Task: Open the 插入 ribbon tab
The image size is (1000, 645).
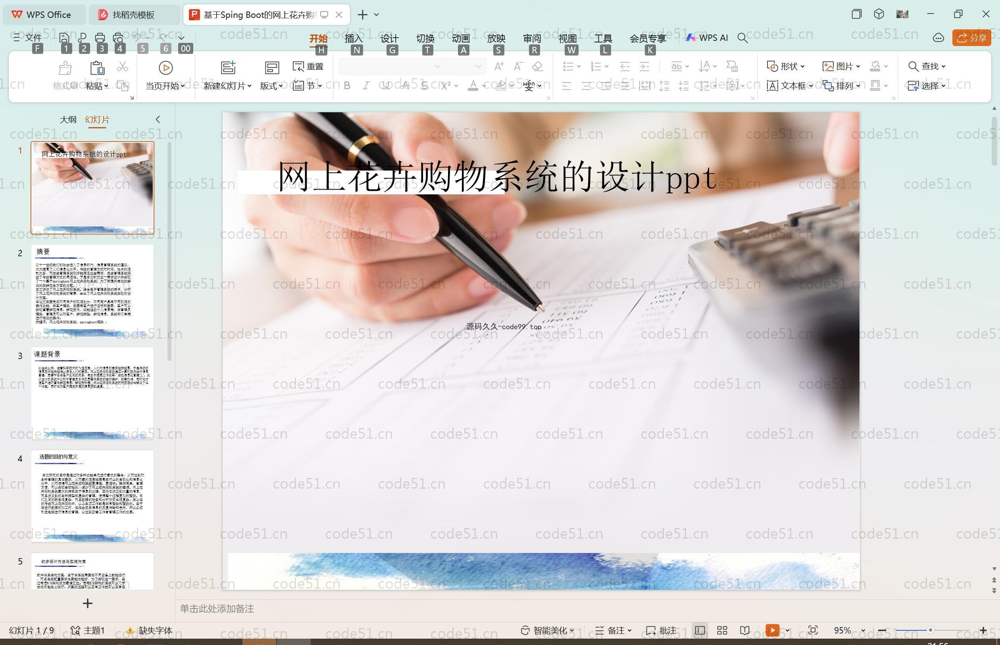Action: click(354, 38)
